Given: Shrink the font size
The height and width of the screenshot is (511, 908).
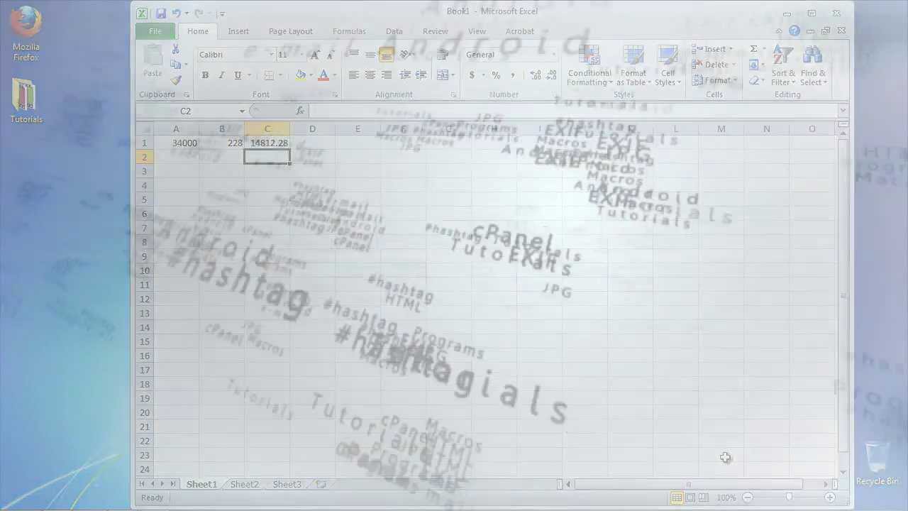Looking at the screenshot, I should coord(330,55).
